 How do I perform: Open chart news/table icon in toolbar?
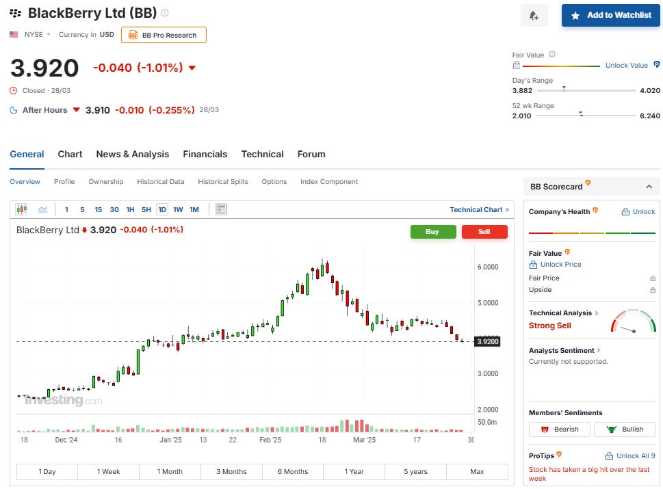pos(221,209)
